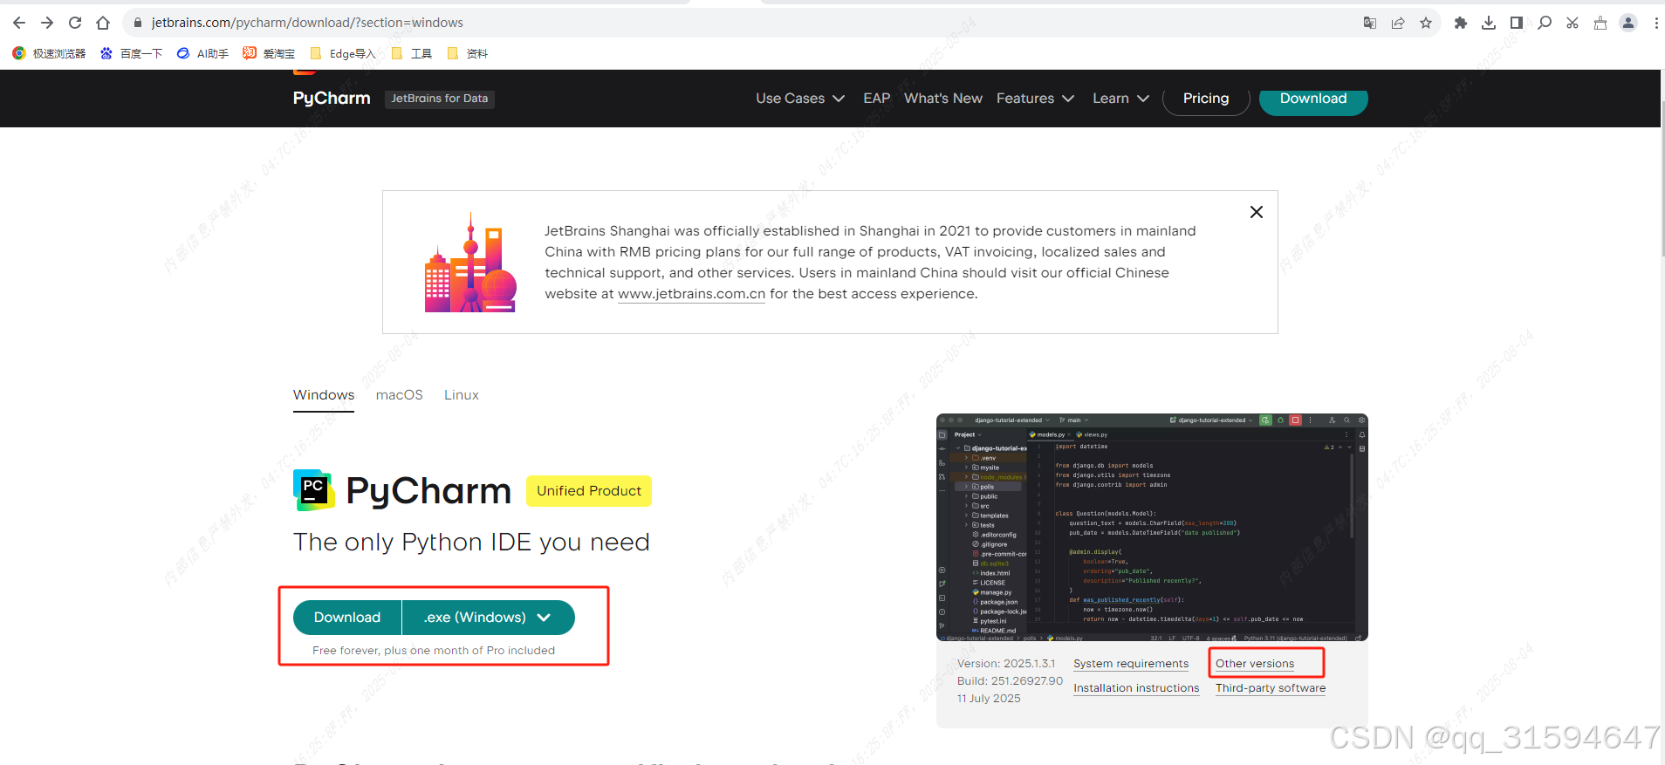Open the AI助手 bookmark
The image size is (1665, 765).
click(202, 53)
